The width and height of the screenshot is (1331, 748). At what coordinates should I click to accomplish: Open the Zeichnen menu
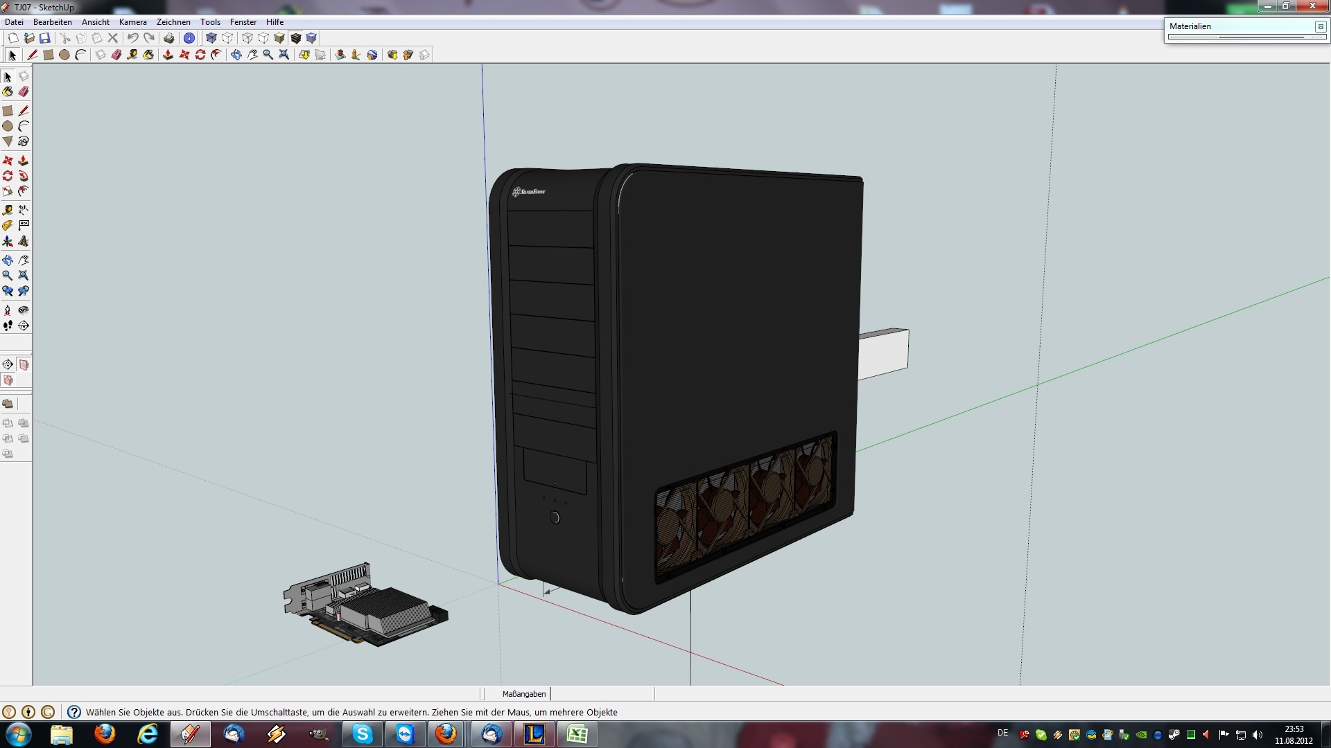click(173, 22)
